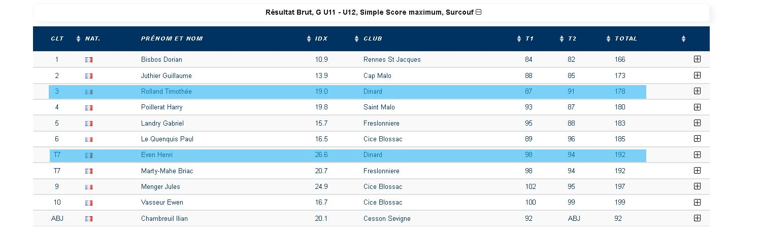The width and height of the screenshot is (760, 235).
Task: Expand Even Henri's result details
Action: coord(697,154)
